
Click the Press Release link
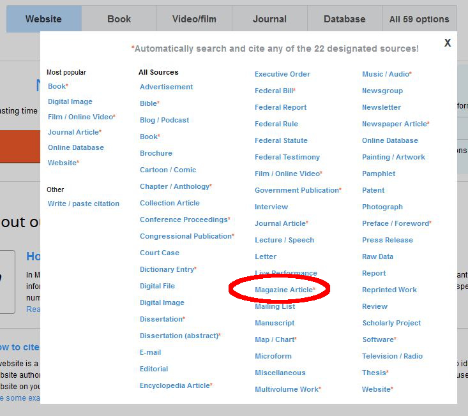click(387, 240)
